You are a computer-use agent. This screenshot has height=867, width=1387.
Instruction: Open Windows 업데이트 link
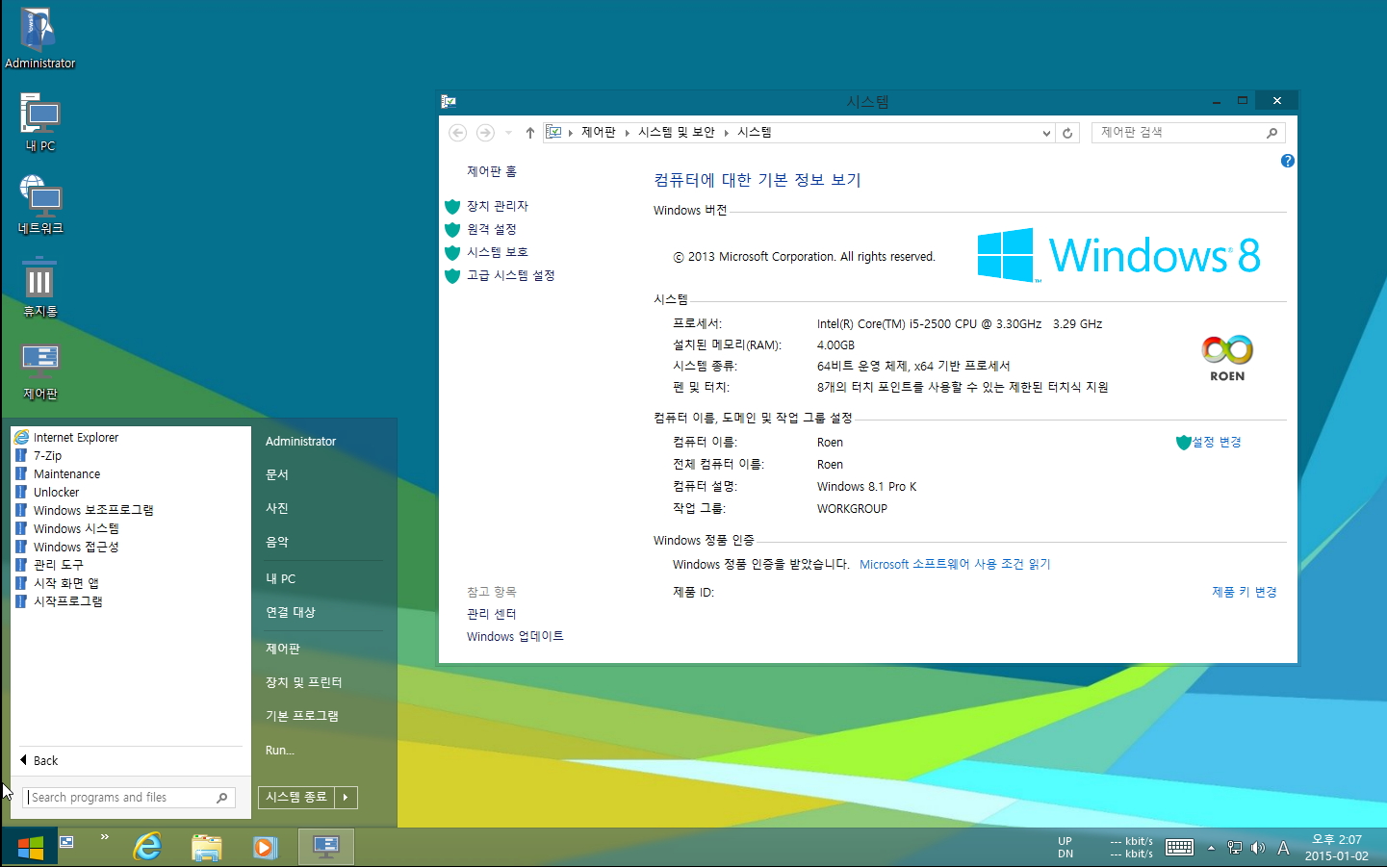(x=515, y=637)
